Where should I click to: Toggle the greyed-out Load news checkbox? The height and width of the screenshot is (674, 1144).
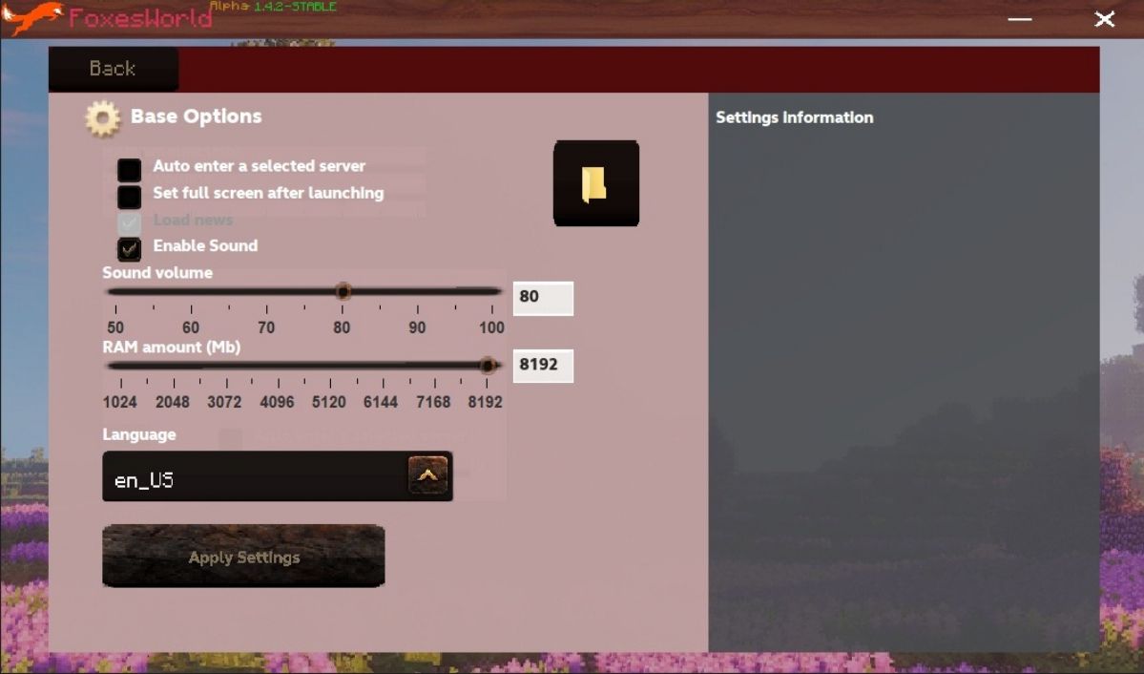pyautogui.click(x=129, y=222)
